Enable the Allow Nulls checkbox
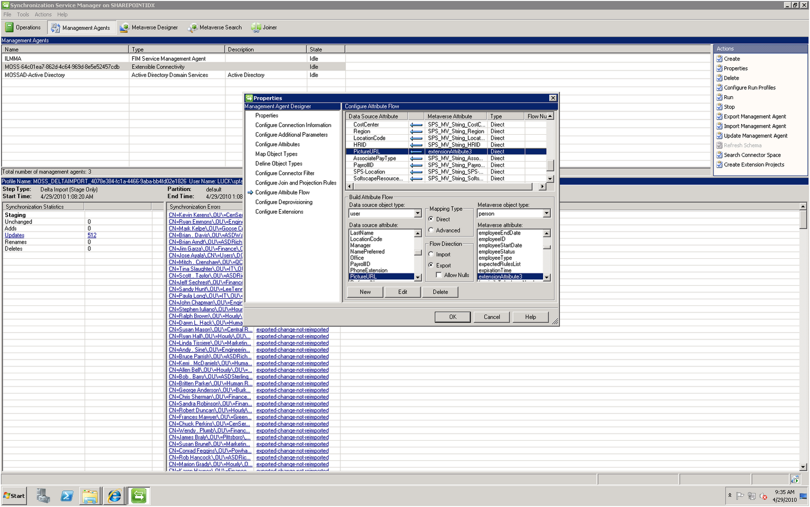Image resolution: width=810 pixels, height=507 pixels. pyautogui.click(x=439, y=275)
